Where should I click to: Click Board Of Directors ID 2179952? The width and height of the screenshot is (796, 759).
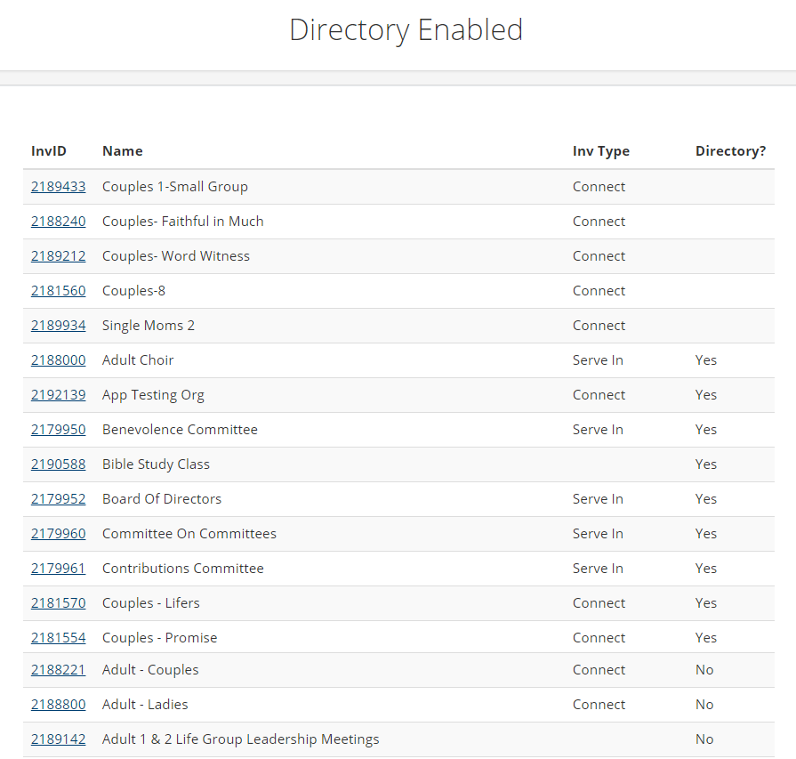tap(59, 499)
